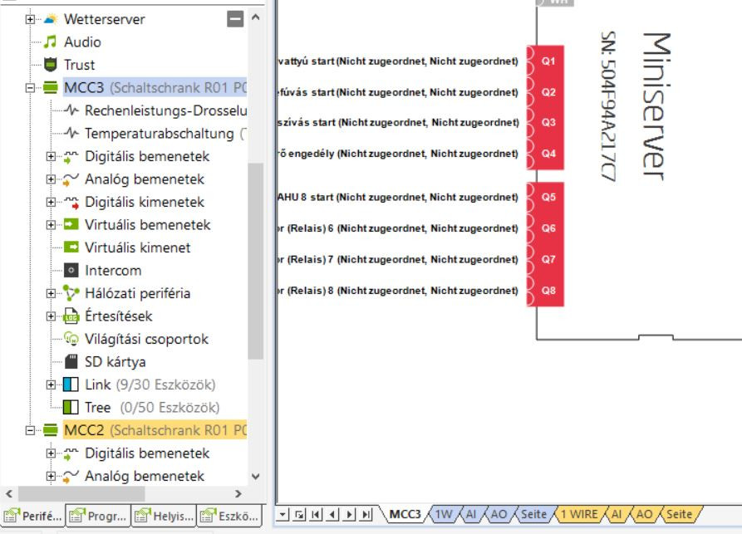Open the sheet list dropdown arrow
Viewport: 742px width, 534px height.
pyautogui.click(x=283, y=514)
